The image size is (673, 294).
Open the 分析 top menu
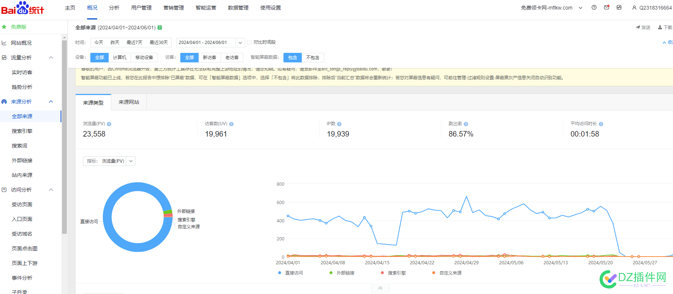click(x=114, y=8)
